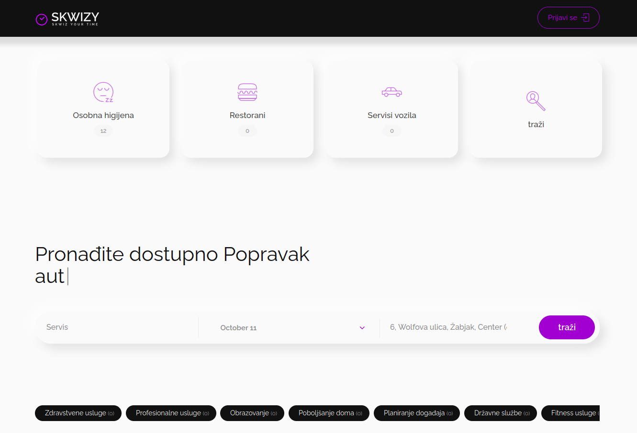The width and height of the screenshot is (637, 433).
Task: Open the Planiranje događaja category tag
Action: pos(417,413)
